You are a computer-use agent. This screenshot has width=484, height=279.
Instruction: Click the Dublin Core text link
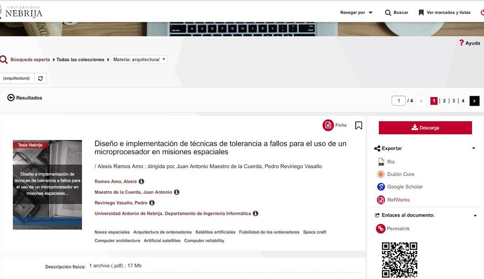pyautogui.click(x=401, y=174)
